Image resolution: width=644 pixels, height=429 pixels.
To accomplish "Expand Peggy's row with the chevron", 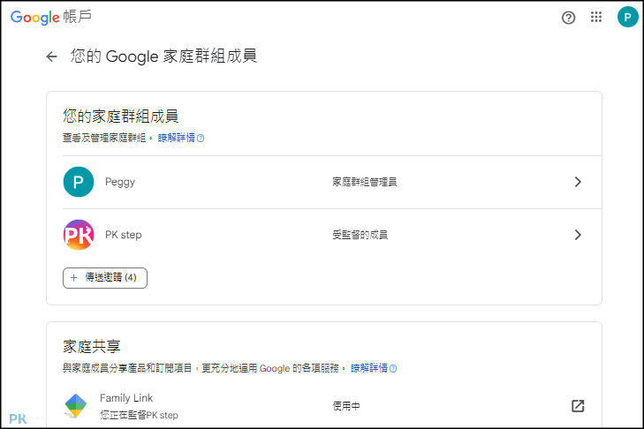I will 578,182.
